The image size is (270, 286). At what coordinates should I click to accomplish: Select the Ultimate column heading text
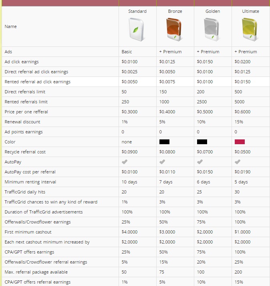[x=250, y=11]
